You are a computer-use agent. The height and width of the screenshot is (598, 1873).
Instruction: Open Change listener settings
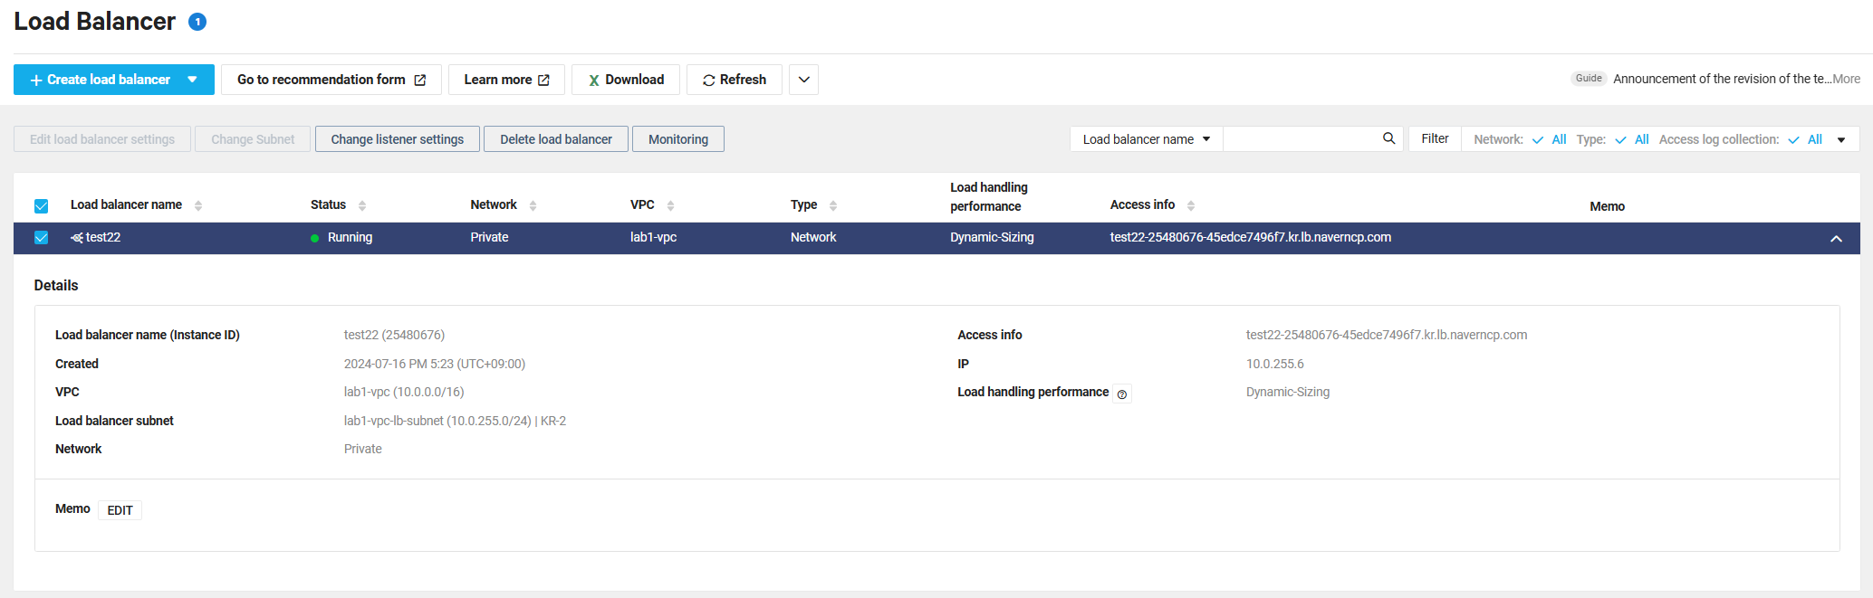398,139
